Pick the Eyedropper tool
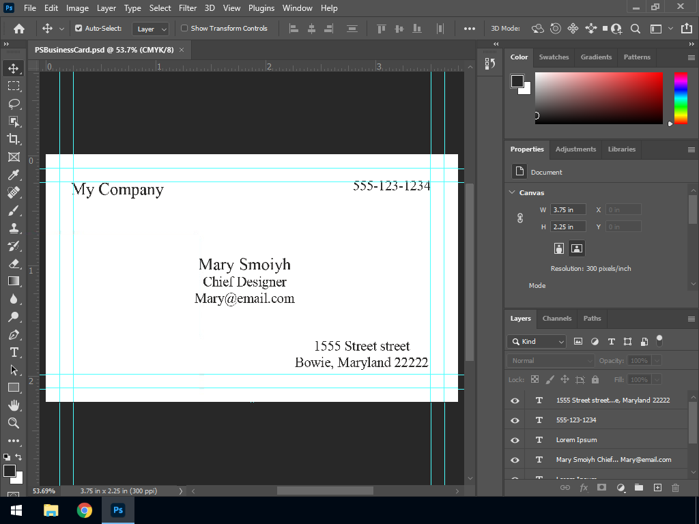 [13, 175]
